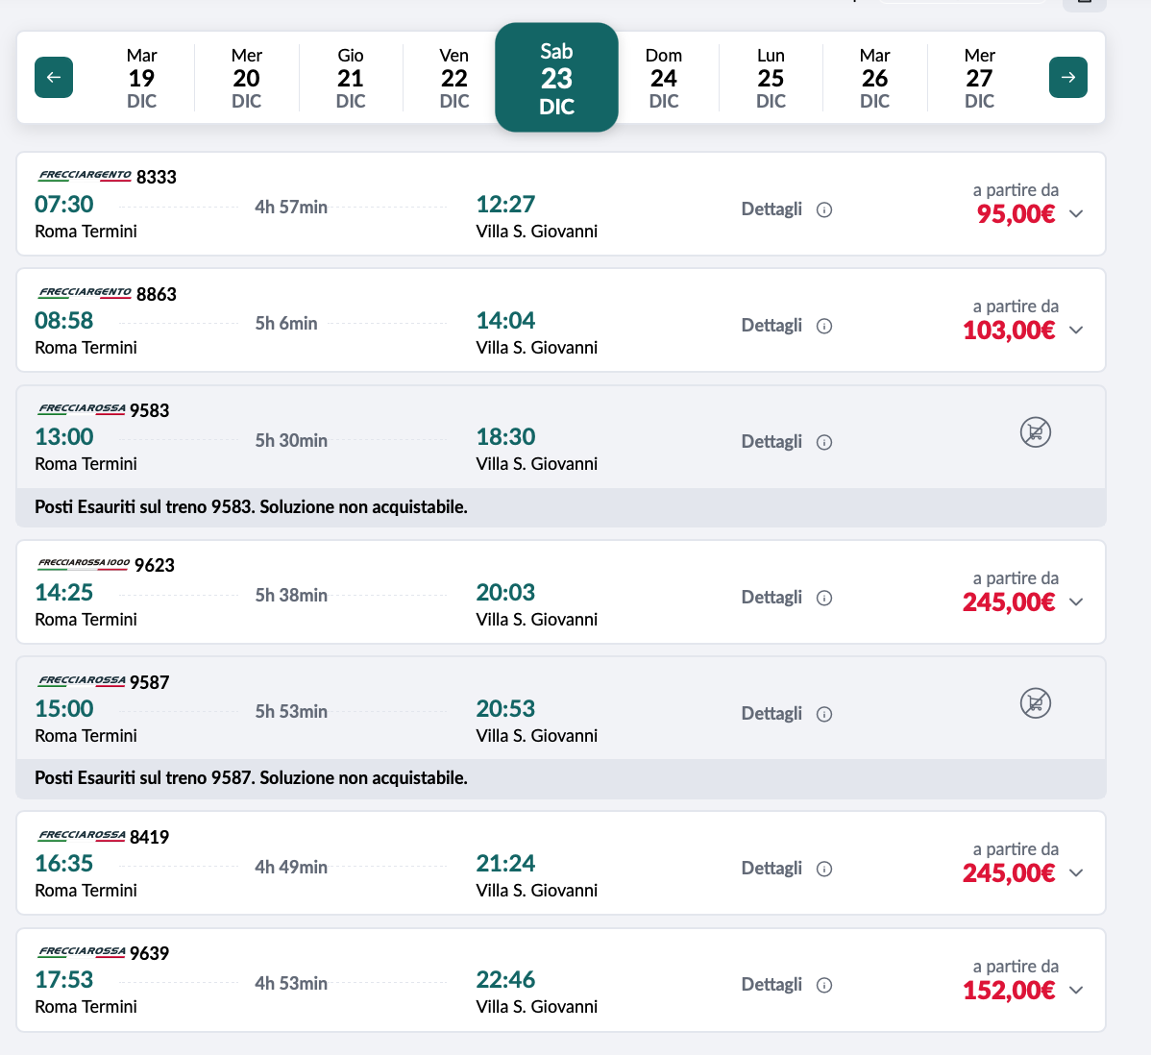Open Dettagli for train 9583
This screenshot has height=1055, width=1151.
[771, 441]
